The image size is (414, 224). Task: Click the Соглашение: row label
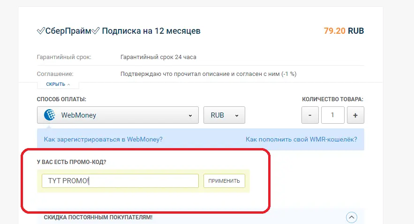pos(55,74)
